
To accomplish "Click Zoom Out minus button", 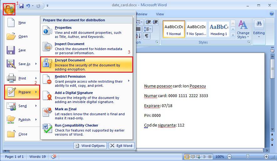I will click(x=229, y=157).
